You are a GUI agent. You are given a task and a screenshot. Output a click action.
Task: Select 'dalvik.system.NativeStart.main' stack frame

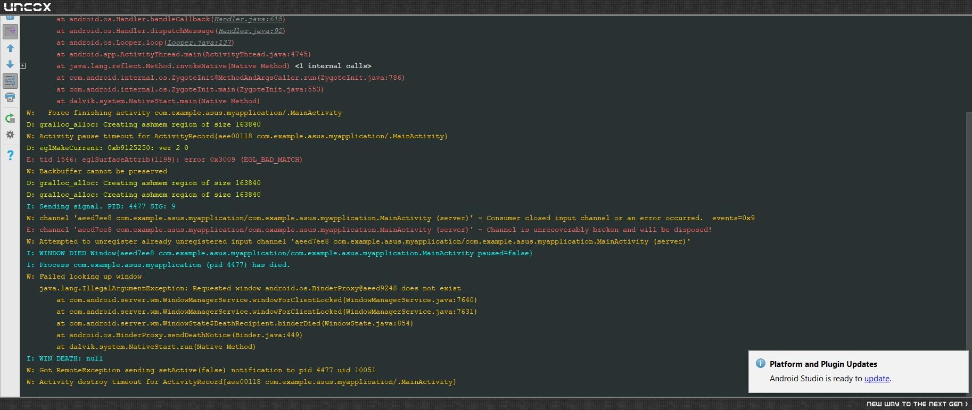(x=158, y=101)
